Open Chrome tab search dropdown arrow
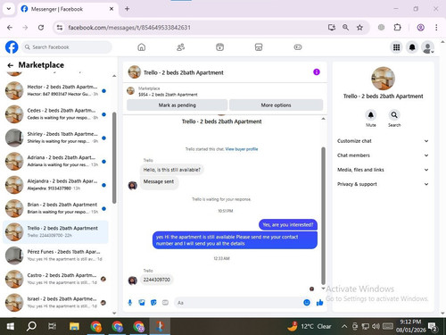Screen dimensions: 446x335 pos(9,9)
